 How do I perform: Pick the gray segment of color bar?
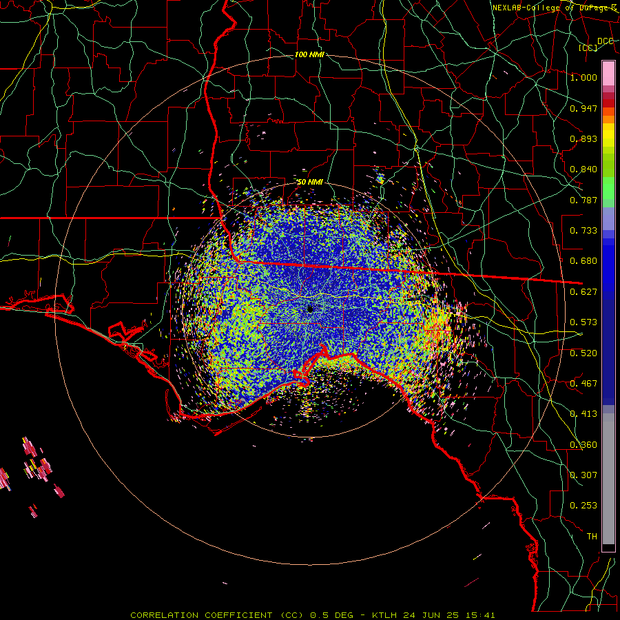point(608,479)
